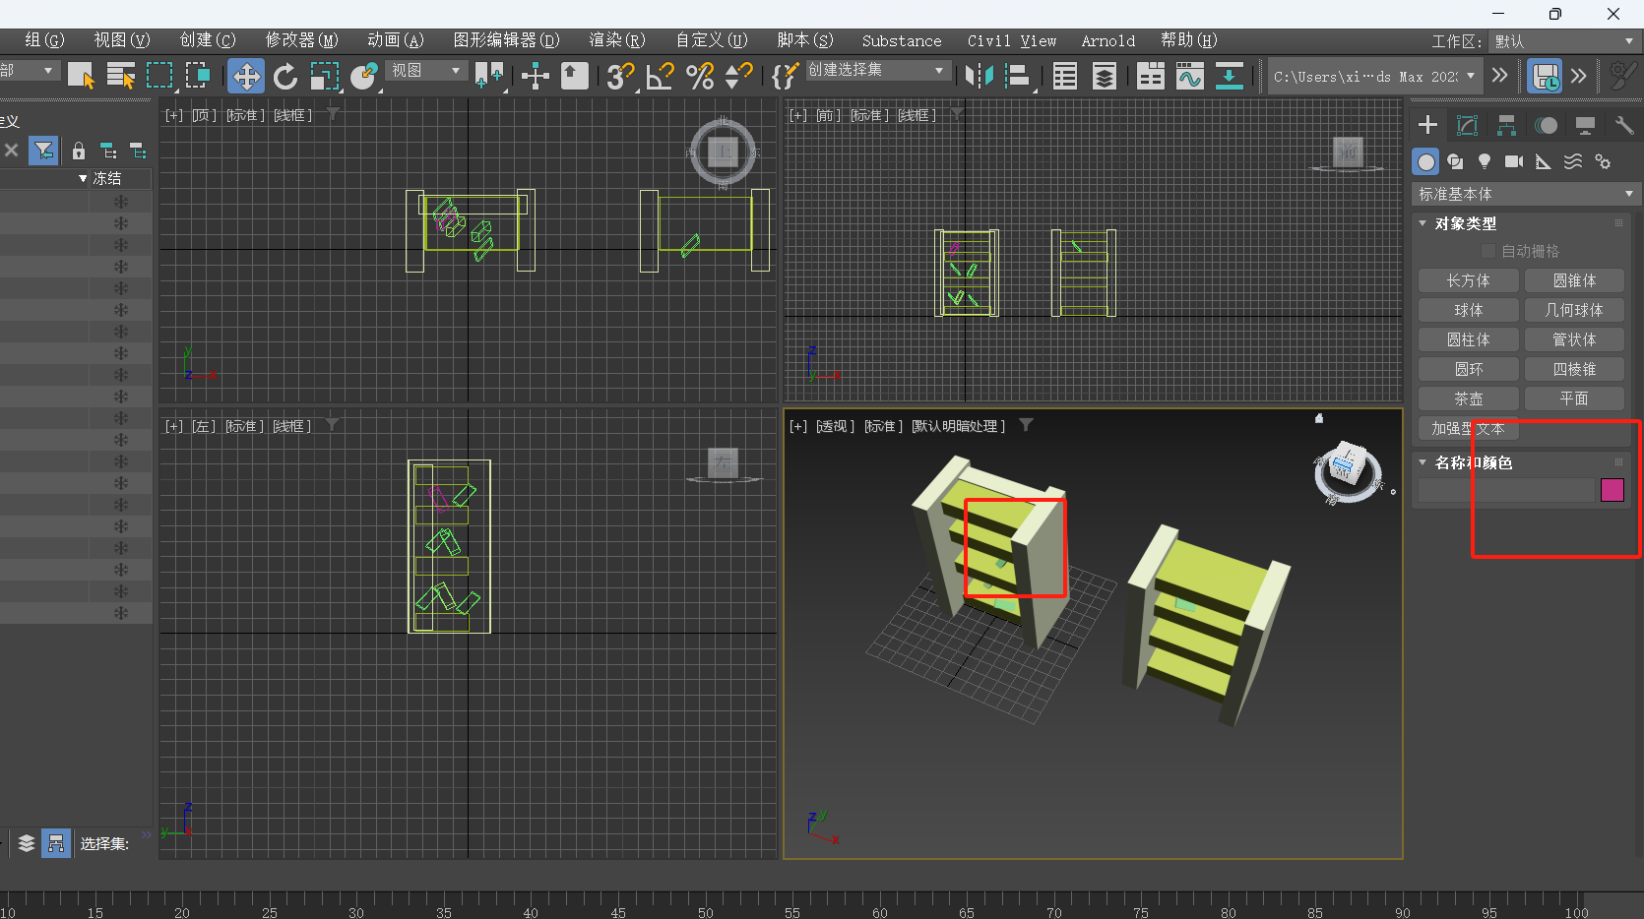The width and height of the screenshot is (1644, 919).
Task: Toggle 3D Snaps
Action: 620,76
